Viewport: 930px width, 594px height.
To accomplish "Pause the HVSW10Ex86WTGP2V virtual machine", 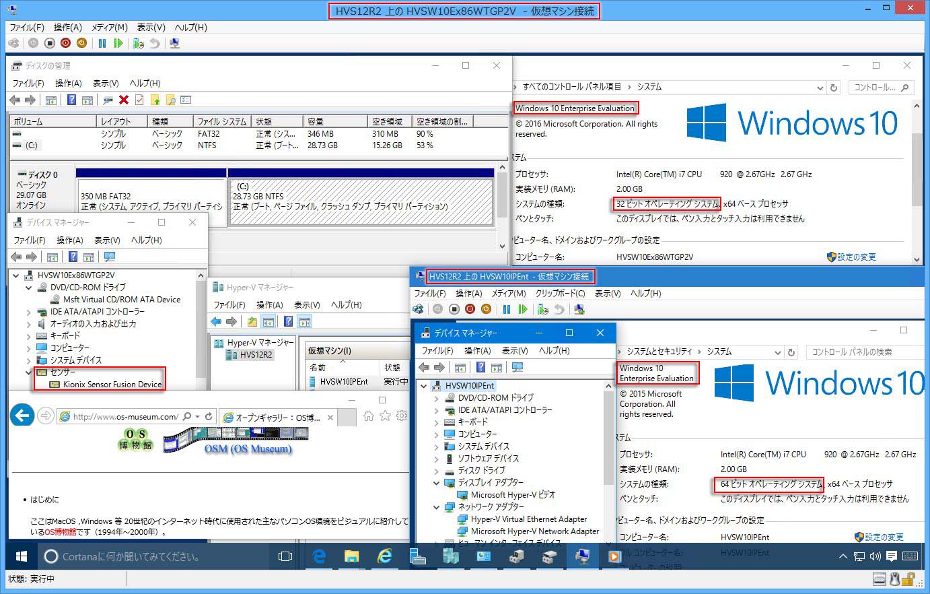I will pyautogui.click(x=102, y=43).
